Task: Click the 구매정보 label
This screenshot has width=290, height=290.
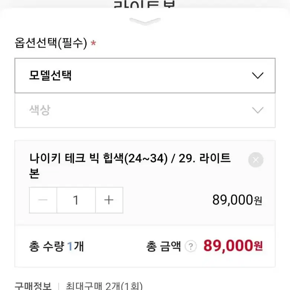Action: [33, 286]
